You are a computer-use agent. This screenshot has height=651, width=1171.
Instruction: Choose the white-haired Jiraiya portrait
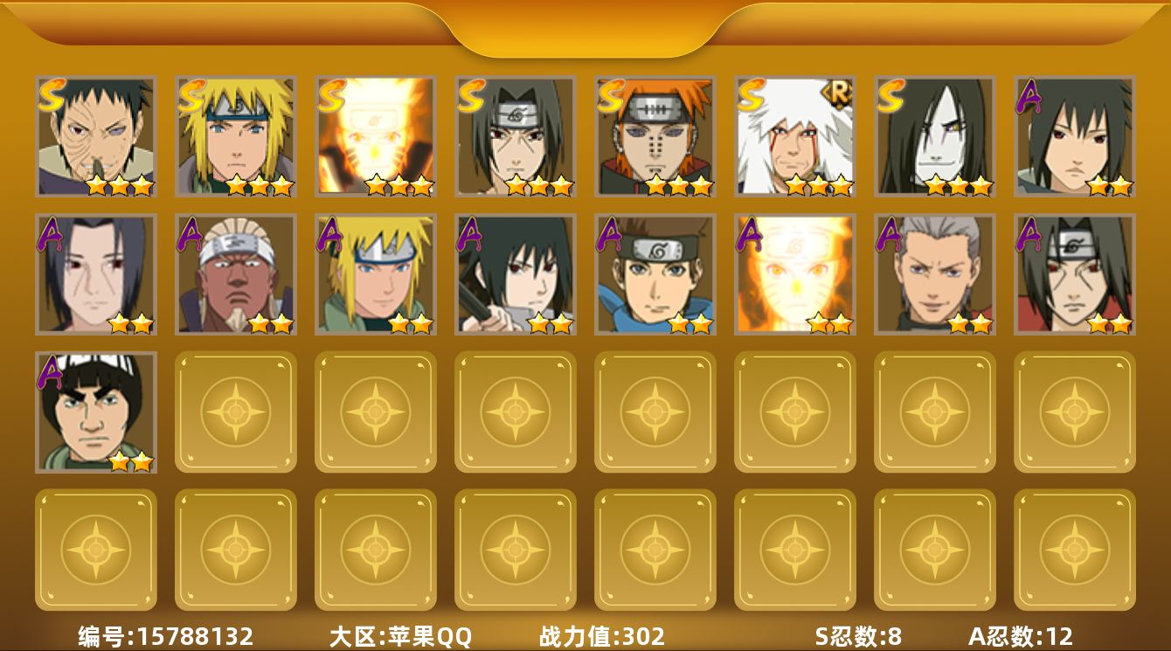pyautogui.click(x=795, y=136)
